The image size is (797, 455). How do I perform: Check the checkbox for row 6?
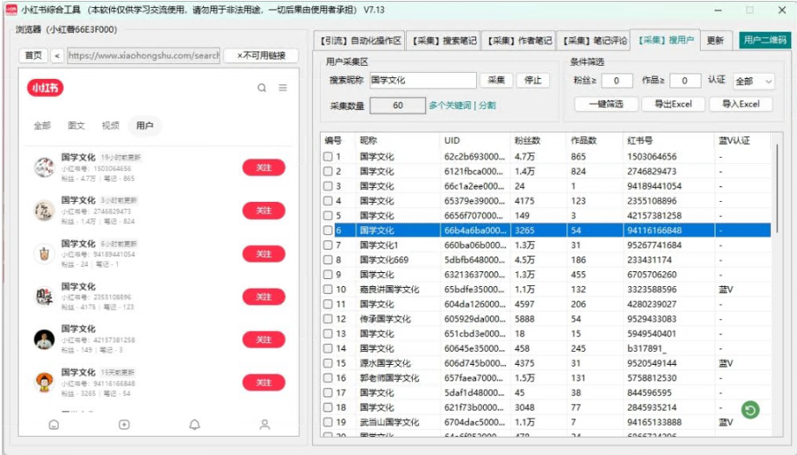[x=328, y=231]
